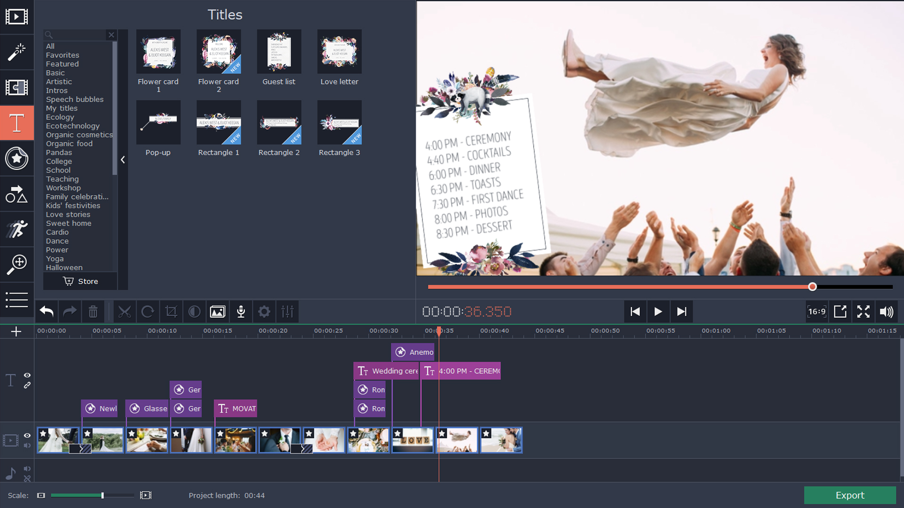Select the Titles tool in the sidebar

click(17, 123)
